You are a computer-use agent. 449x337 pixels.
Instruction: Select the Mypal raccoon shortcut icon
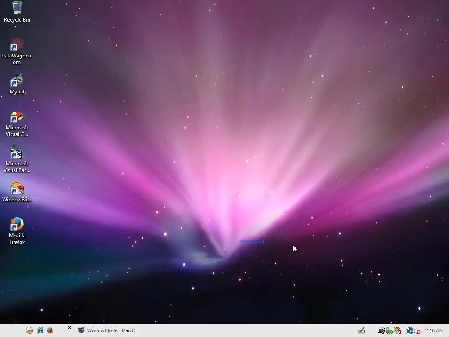(17, 80)
